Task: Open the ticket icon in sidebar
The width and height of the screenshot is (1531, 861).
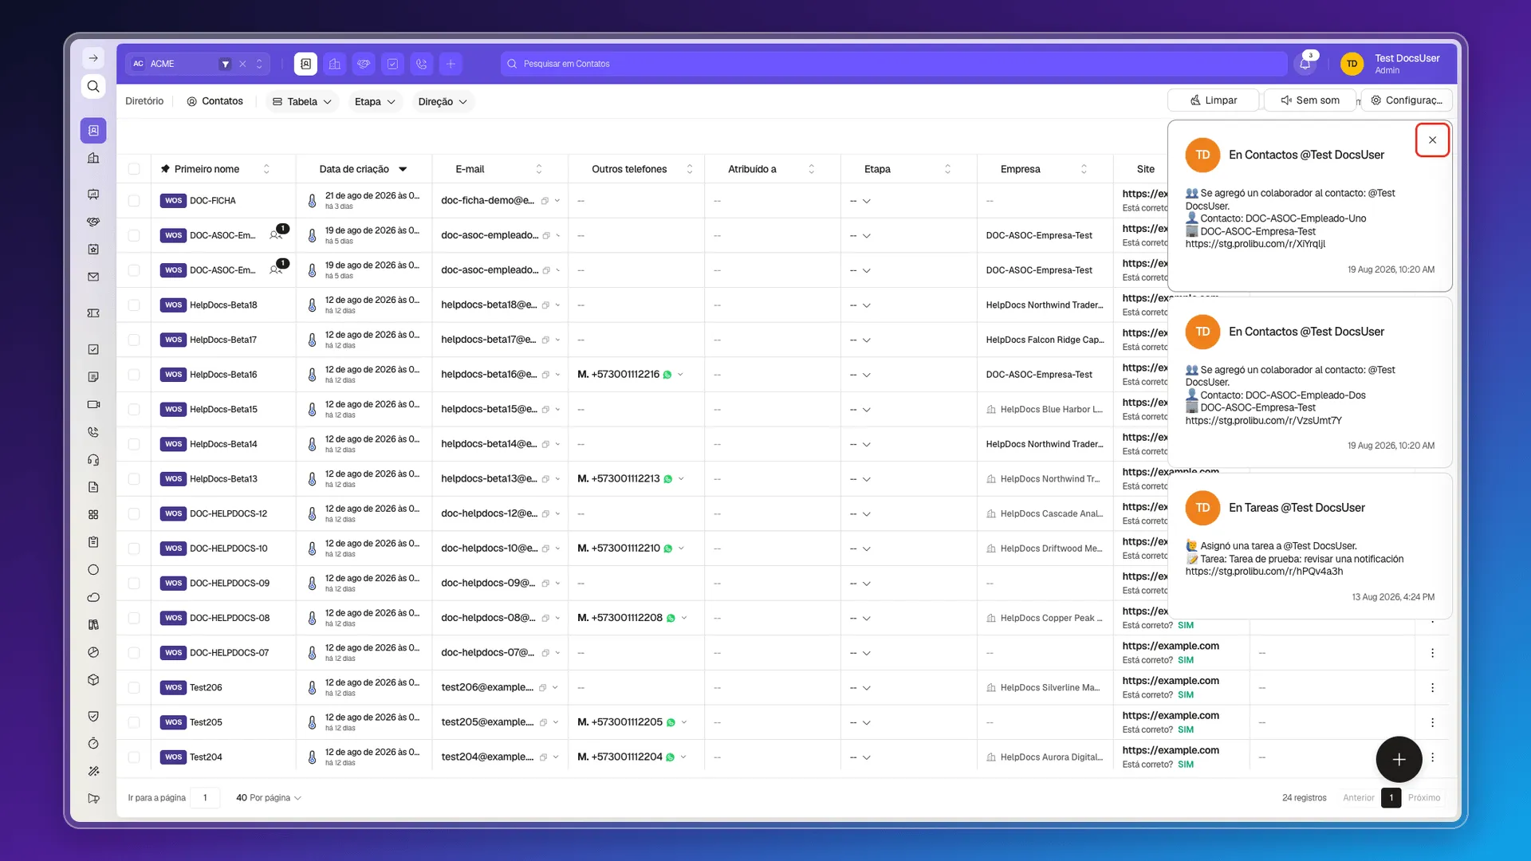Action: (93, 313)
